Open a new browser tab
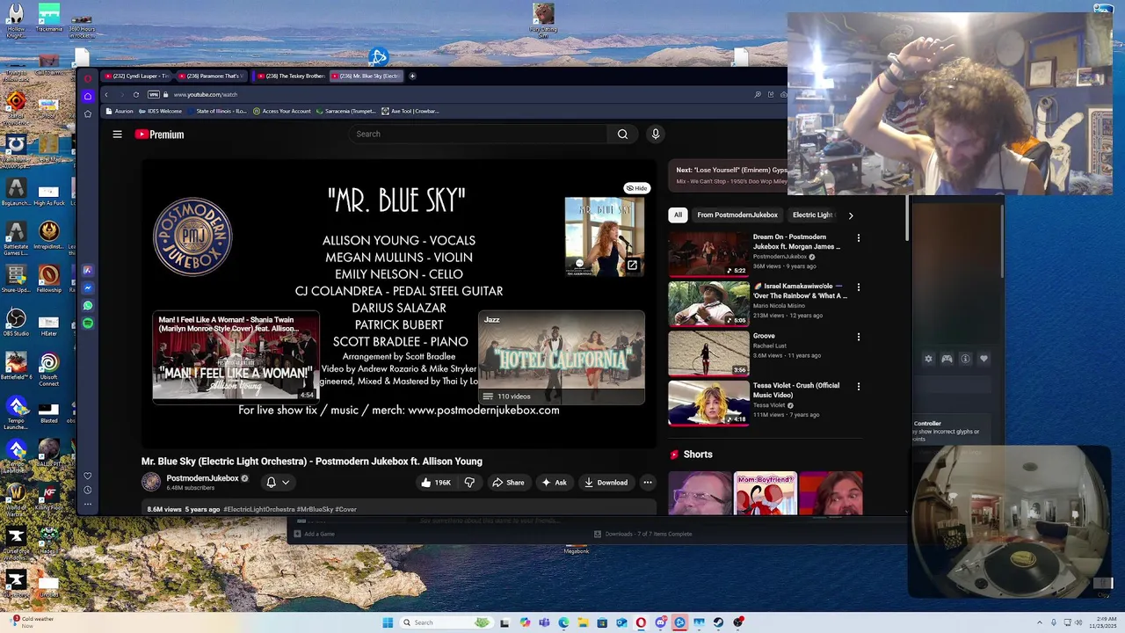Screen dimensions: 1125x633 (x=412, y=76)
